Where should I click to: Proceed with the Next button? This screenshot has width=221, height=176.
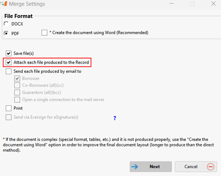click(151, 167)
